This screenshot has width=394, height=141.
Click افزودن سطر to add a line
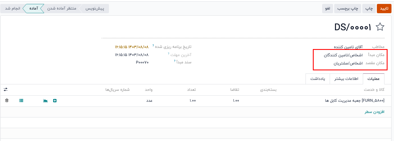click(375, 112)
